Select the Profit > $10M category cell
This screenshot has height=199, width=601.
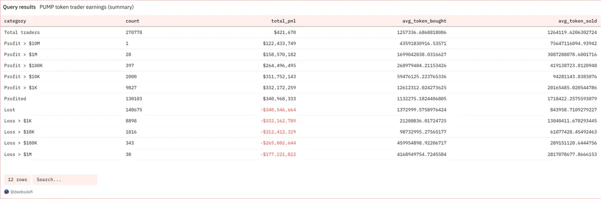pos(21,43)
